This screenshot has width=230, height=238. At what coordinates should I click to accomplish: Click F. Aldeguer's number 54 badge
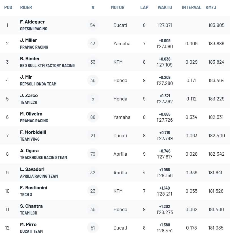93,25
